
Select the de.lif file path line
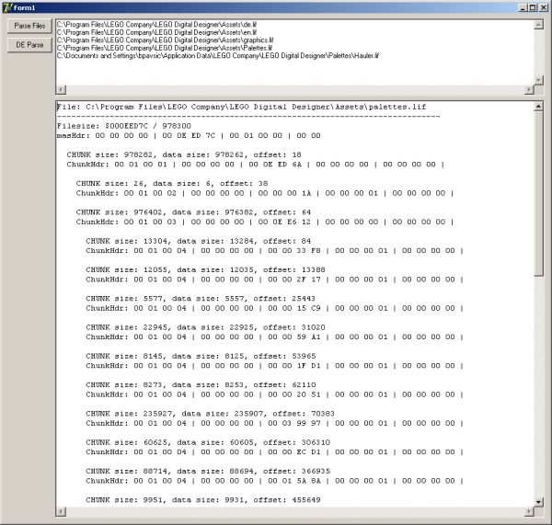pyautogui.click(x=156, y=25)
